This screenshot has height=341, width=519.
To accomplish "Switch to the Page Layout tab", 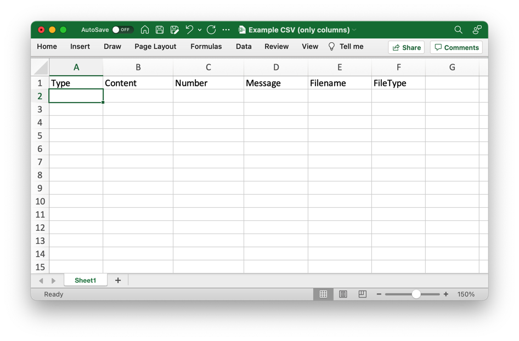I will [155, 47].
